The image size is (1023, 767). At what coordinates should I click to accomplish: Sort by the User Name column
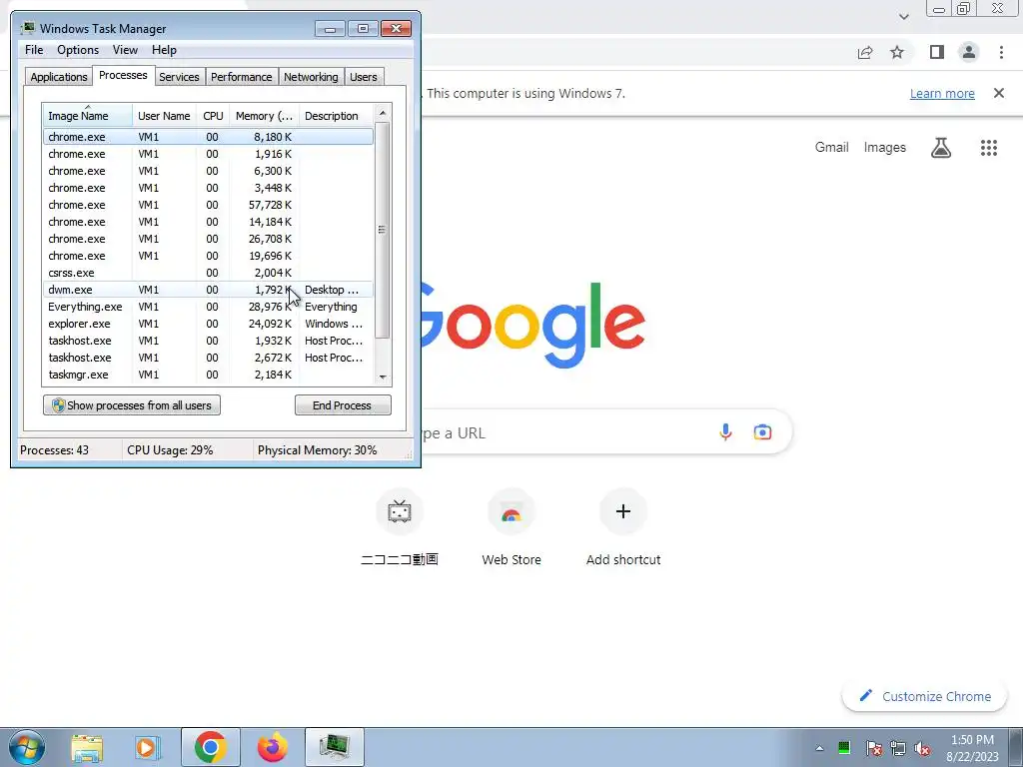point(165,116)
